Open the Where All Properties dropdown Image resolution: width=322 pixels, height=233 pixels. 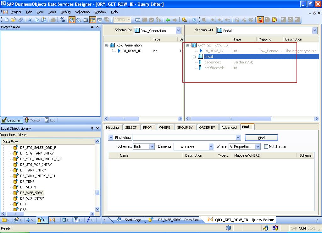258,146
